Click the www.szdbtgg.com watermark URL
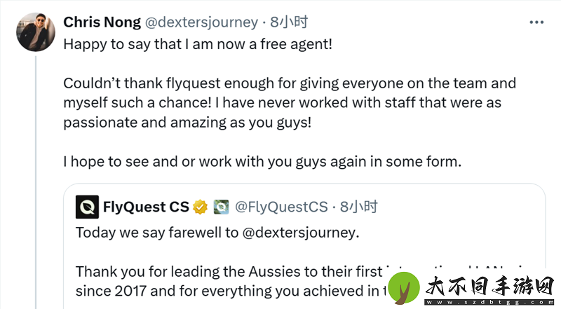The image size is (561, 309). 489,302
